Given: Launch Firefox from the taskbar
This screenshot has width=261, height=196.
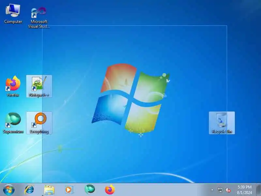Looking at the screenshot, I should point(110,190).
